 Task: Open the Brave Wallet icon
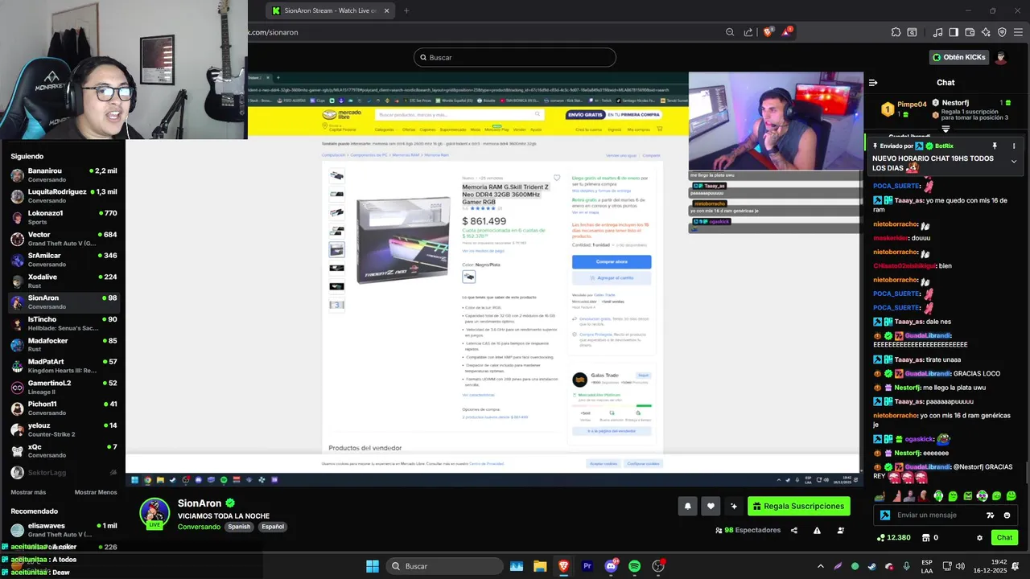point(970,32)
